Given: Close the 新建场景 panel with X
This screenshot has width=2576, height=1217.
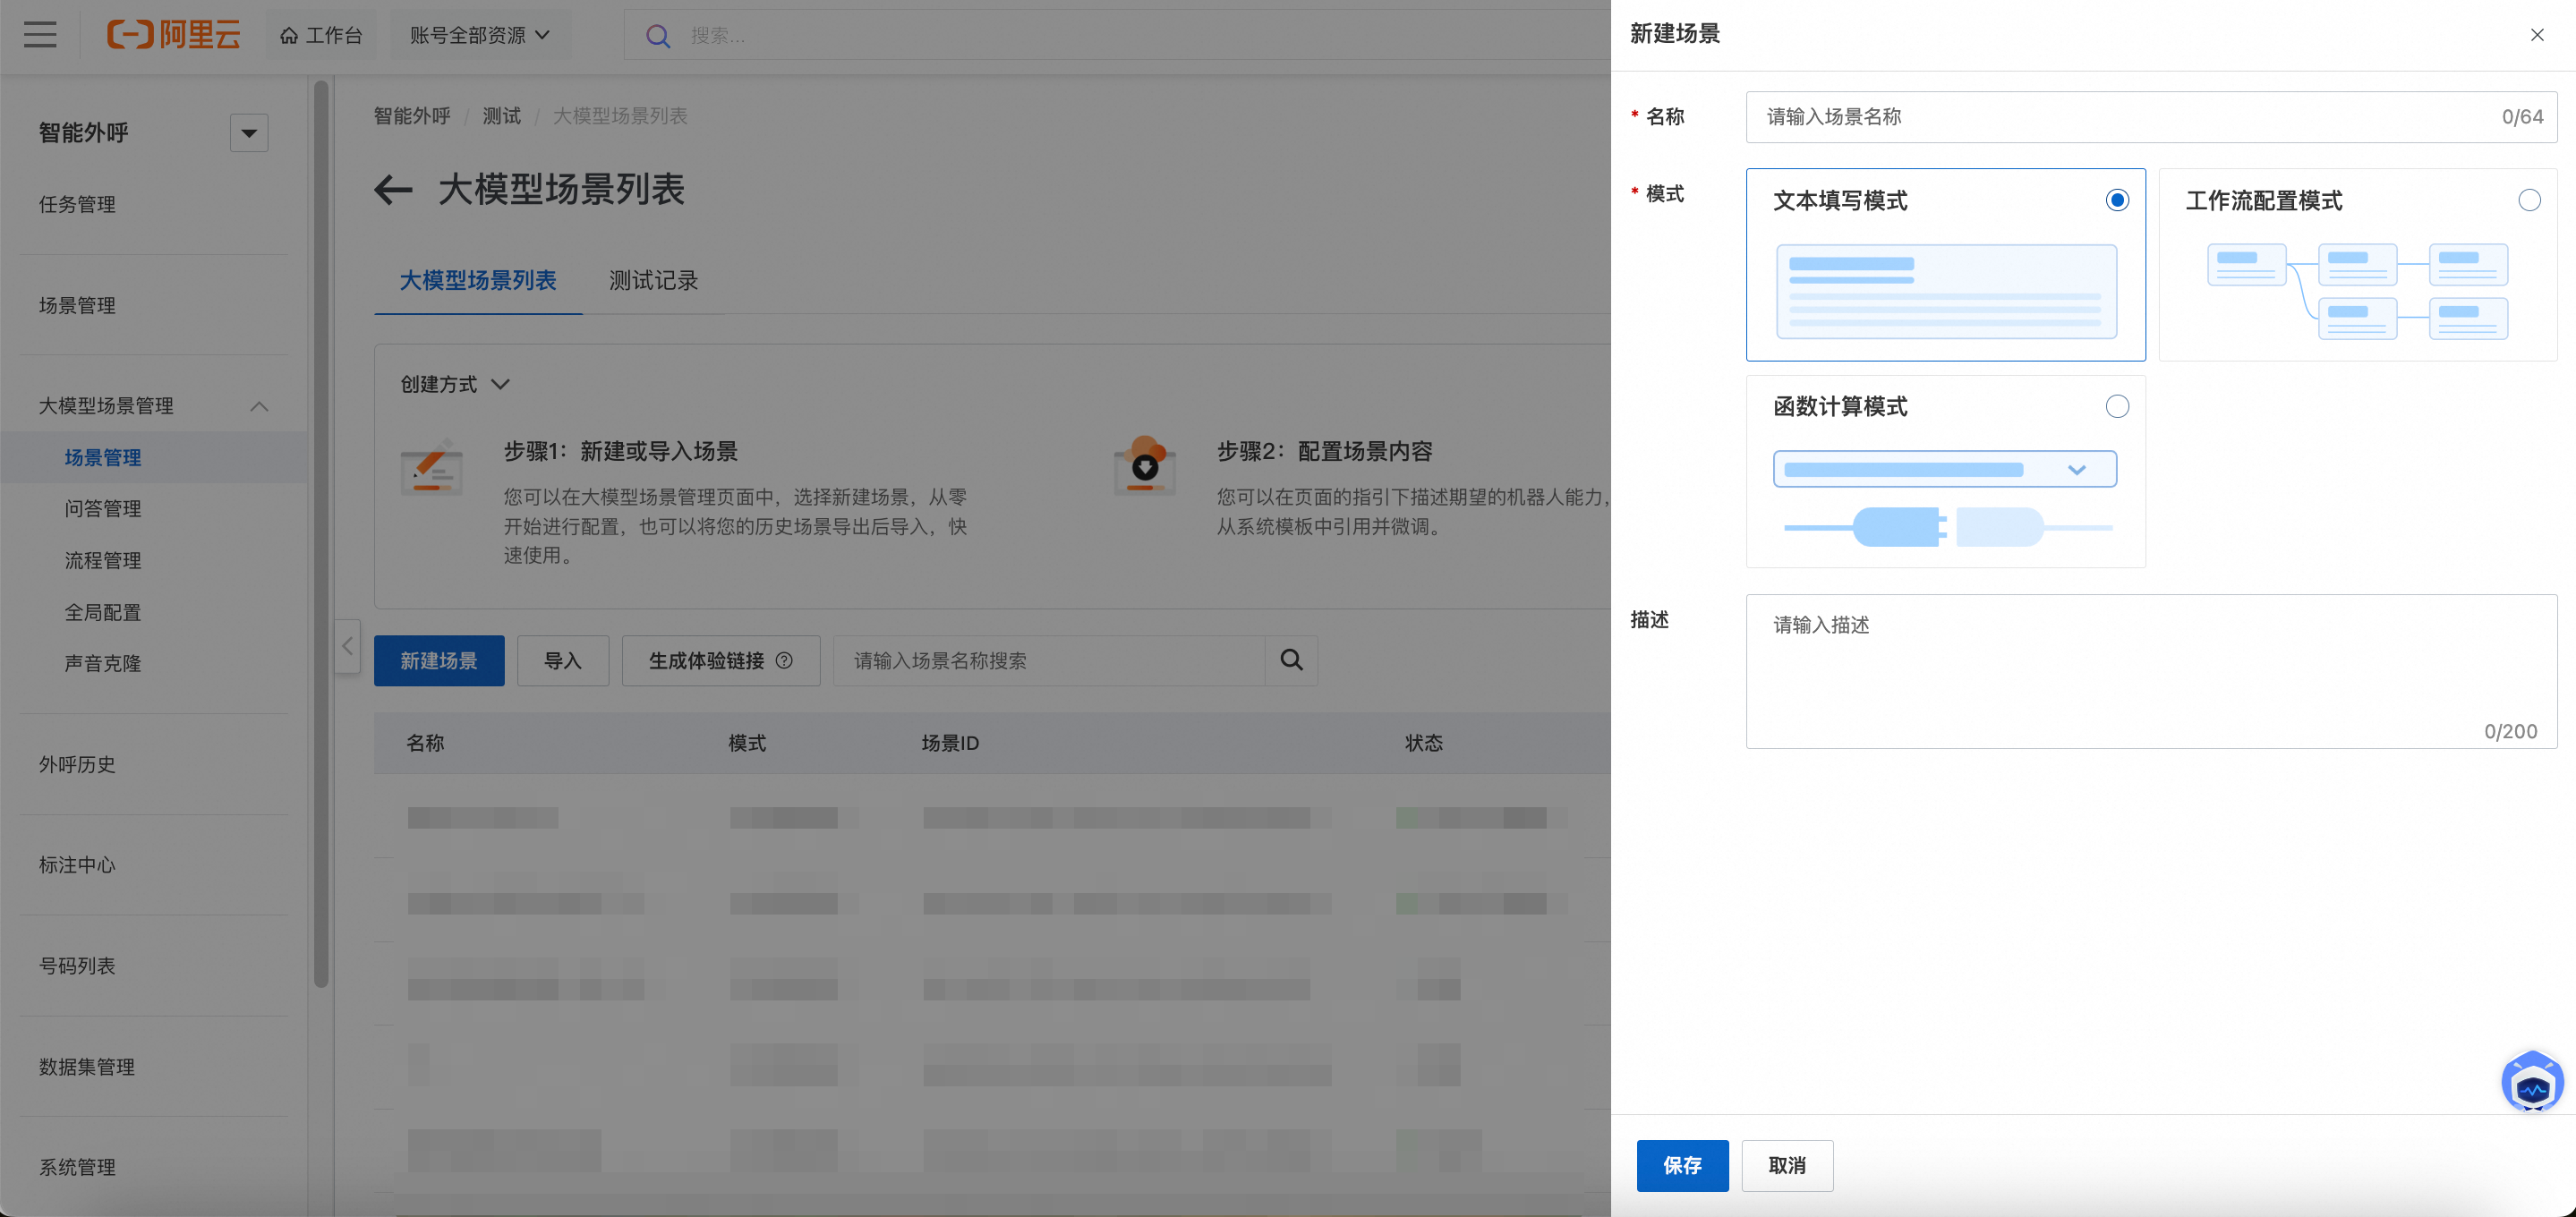Looking at the screenshot, I should point(2537,35).
